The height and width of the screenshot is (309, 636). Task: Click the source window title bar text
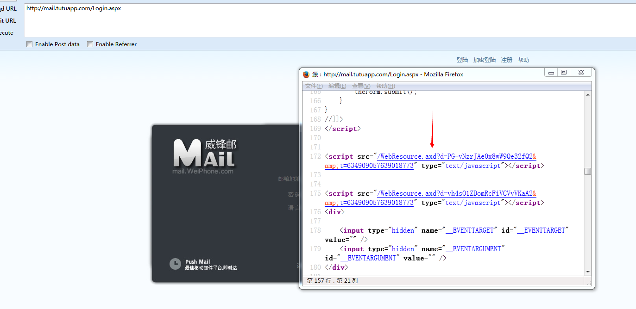[388, 74]
